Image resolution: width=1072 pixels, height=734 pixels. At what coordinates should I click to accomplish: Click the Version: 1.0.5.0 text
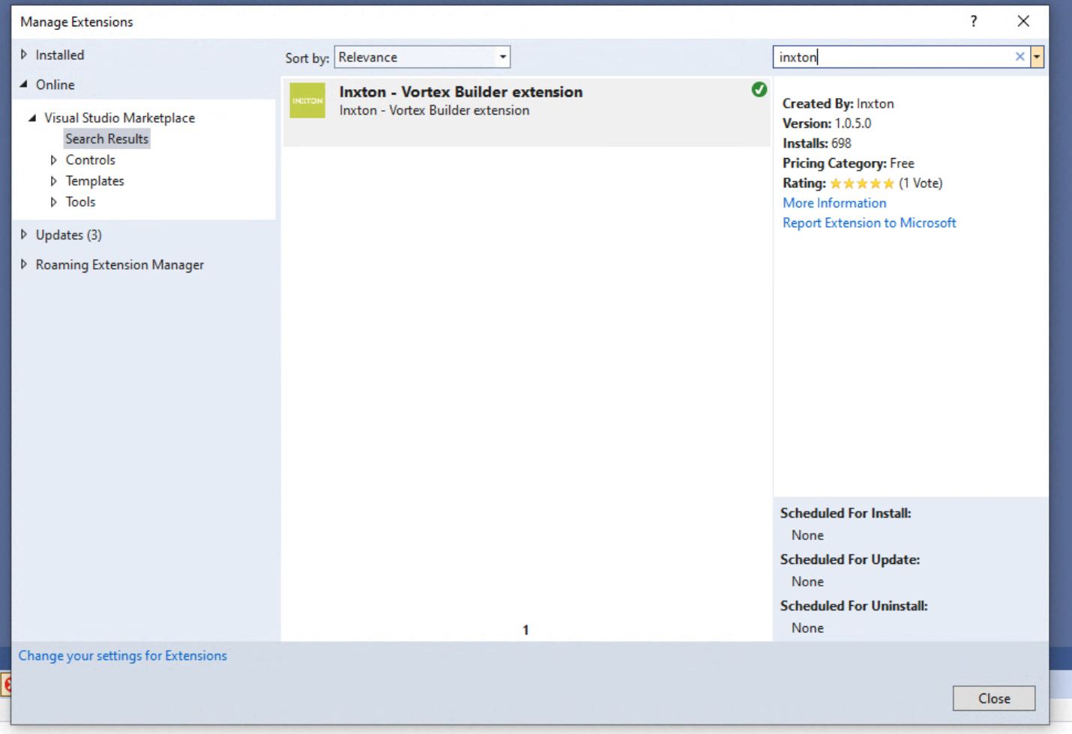pyautogui.click(x=826, y=124)
